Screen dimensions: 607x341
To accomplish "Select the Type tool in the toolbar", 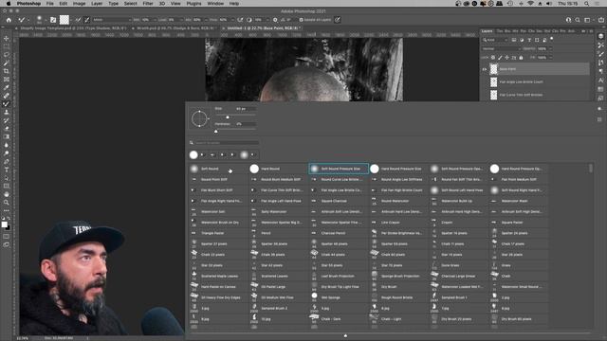I will tap(7, 170).
